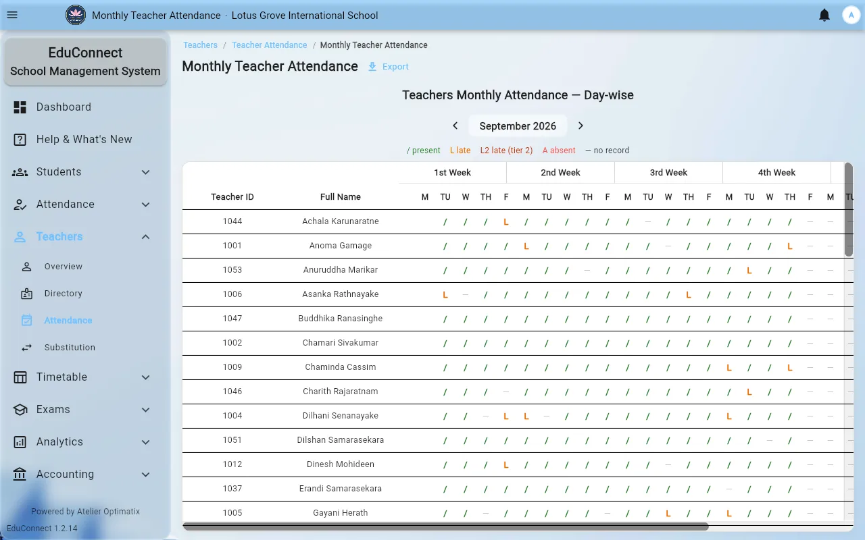Open the hamburger navigation menu
This screenshot has width=865, height=540.
pos(12,15)
